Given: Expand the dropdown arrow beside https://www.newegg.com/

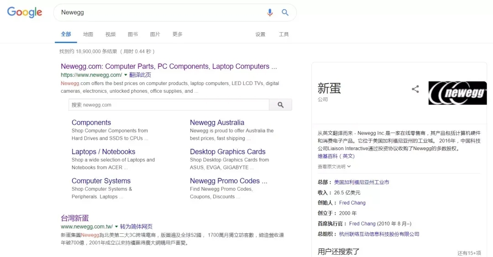Looking at the screenshot, I should [126, 75].
